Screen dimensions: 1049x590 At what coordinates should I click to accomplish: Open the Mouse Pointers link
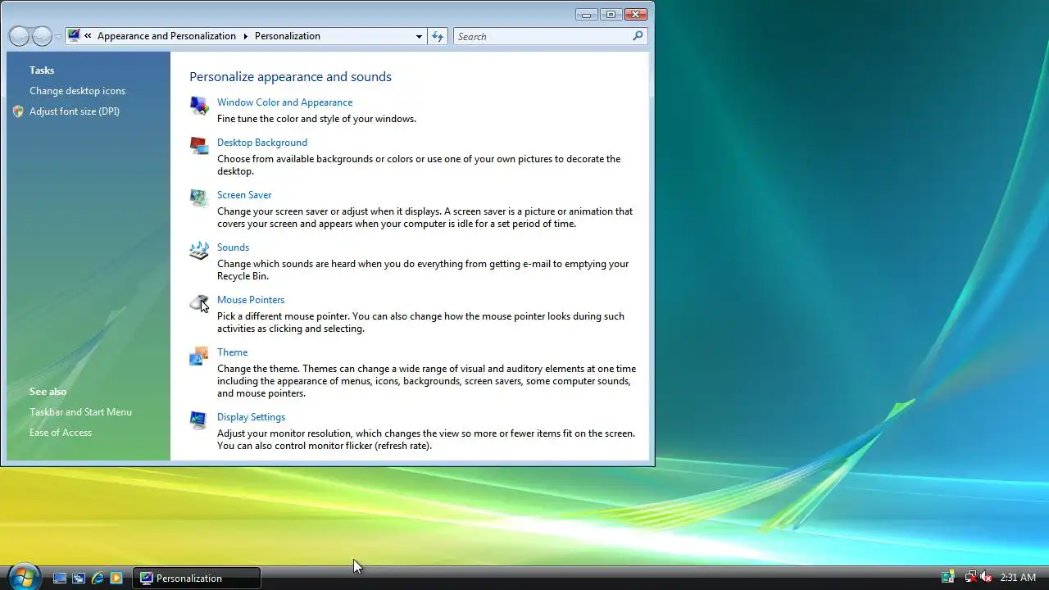pos(251,300)
